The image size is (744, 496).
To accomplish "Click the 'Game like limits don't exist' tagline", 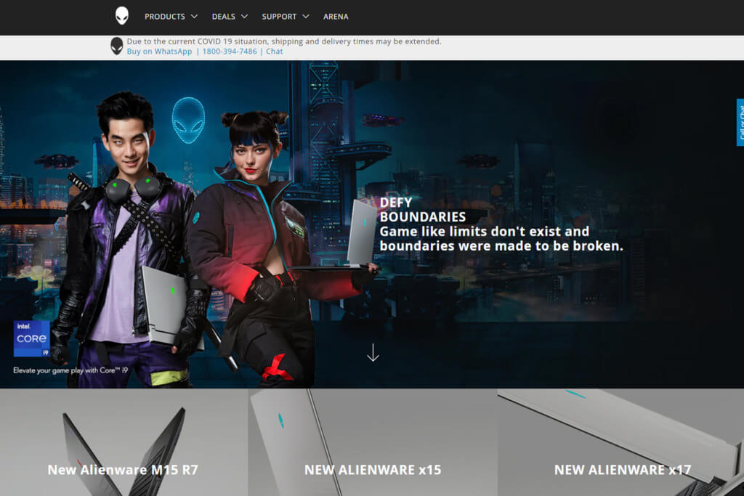I will click(x=501, y=238).
